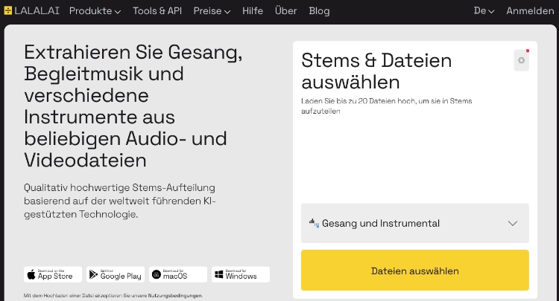Click the Windows logo icon badge
This screenshot has width=559, height=301.
pos(219,274)
